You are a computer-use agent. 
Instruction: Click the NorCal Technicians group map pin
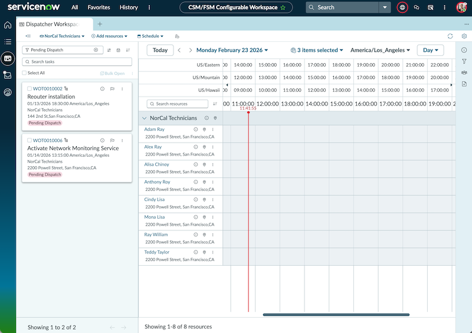coord(215,118)
